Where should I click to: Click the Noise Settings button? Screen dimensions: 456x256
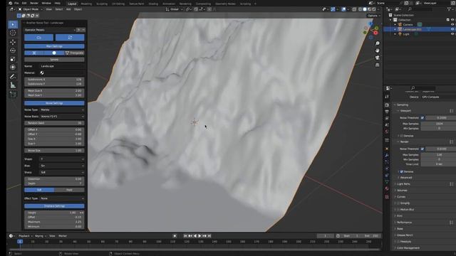point(54,103)
